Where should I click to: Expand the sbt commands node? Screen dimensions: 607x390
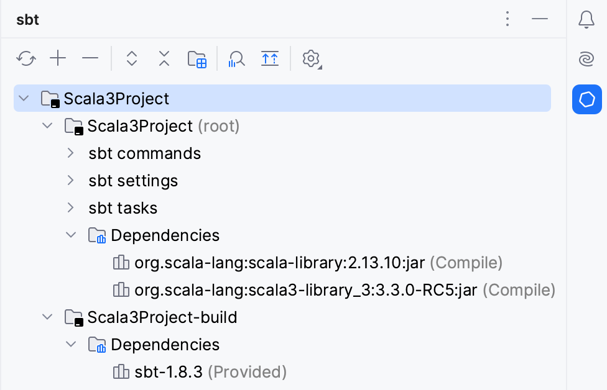point(70,153)
